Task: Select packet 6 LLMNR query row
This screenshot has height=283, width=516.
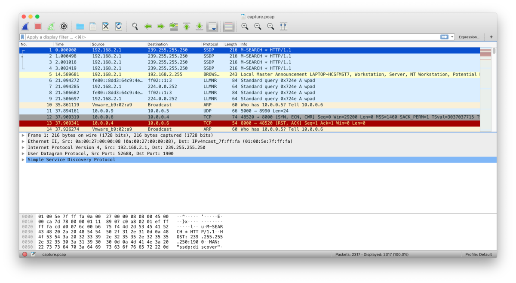Action: (249, 81)
